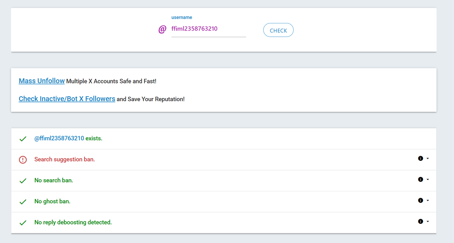Open Check Inactive/Bot X Followers link

67,98
